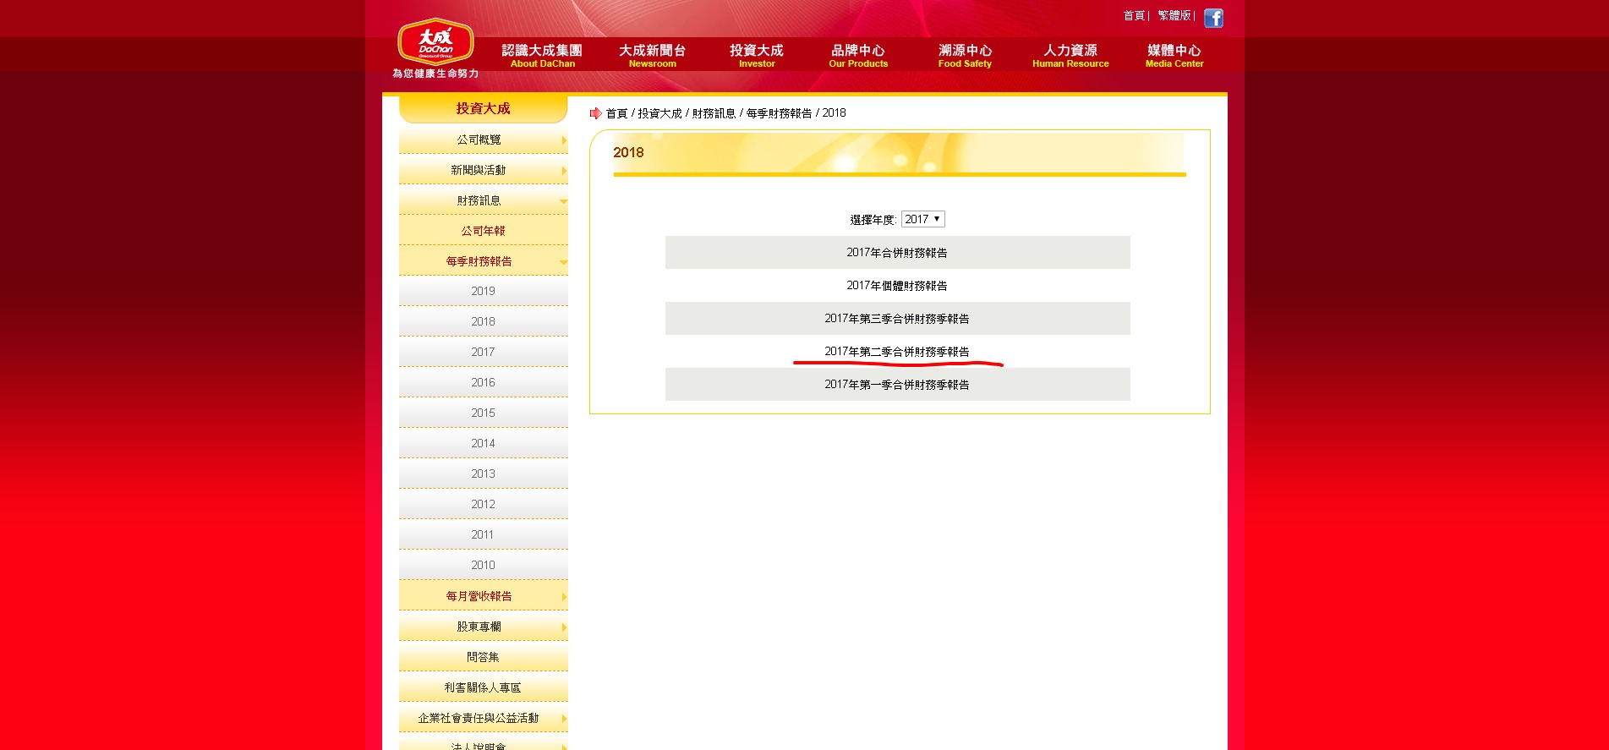Viewport: 1609px width, 750px height.
Task: Click 投資大成 in the breadcrumb
Action: click(659, 113)
